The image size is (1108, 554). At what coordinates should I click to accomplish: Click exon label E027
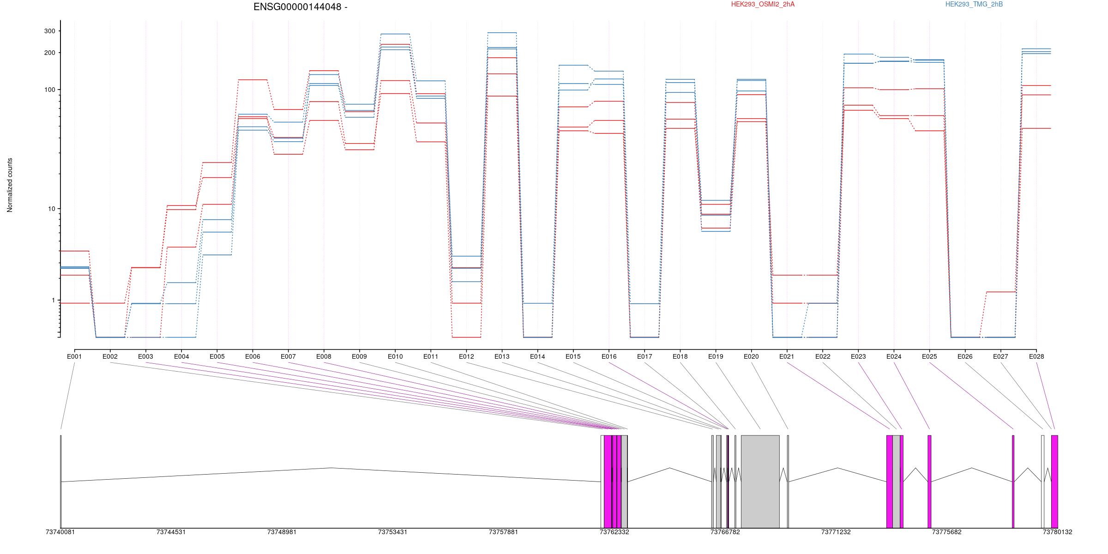tap(1000, 356)
